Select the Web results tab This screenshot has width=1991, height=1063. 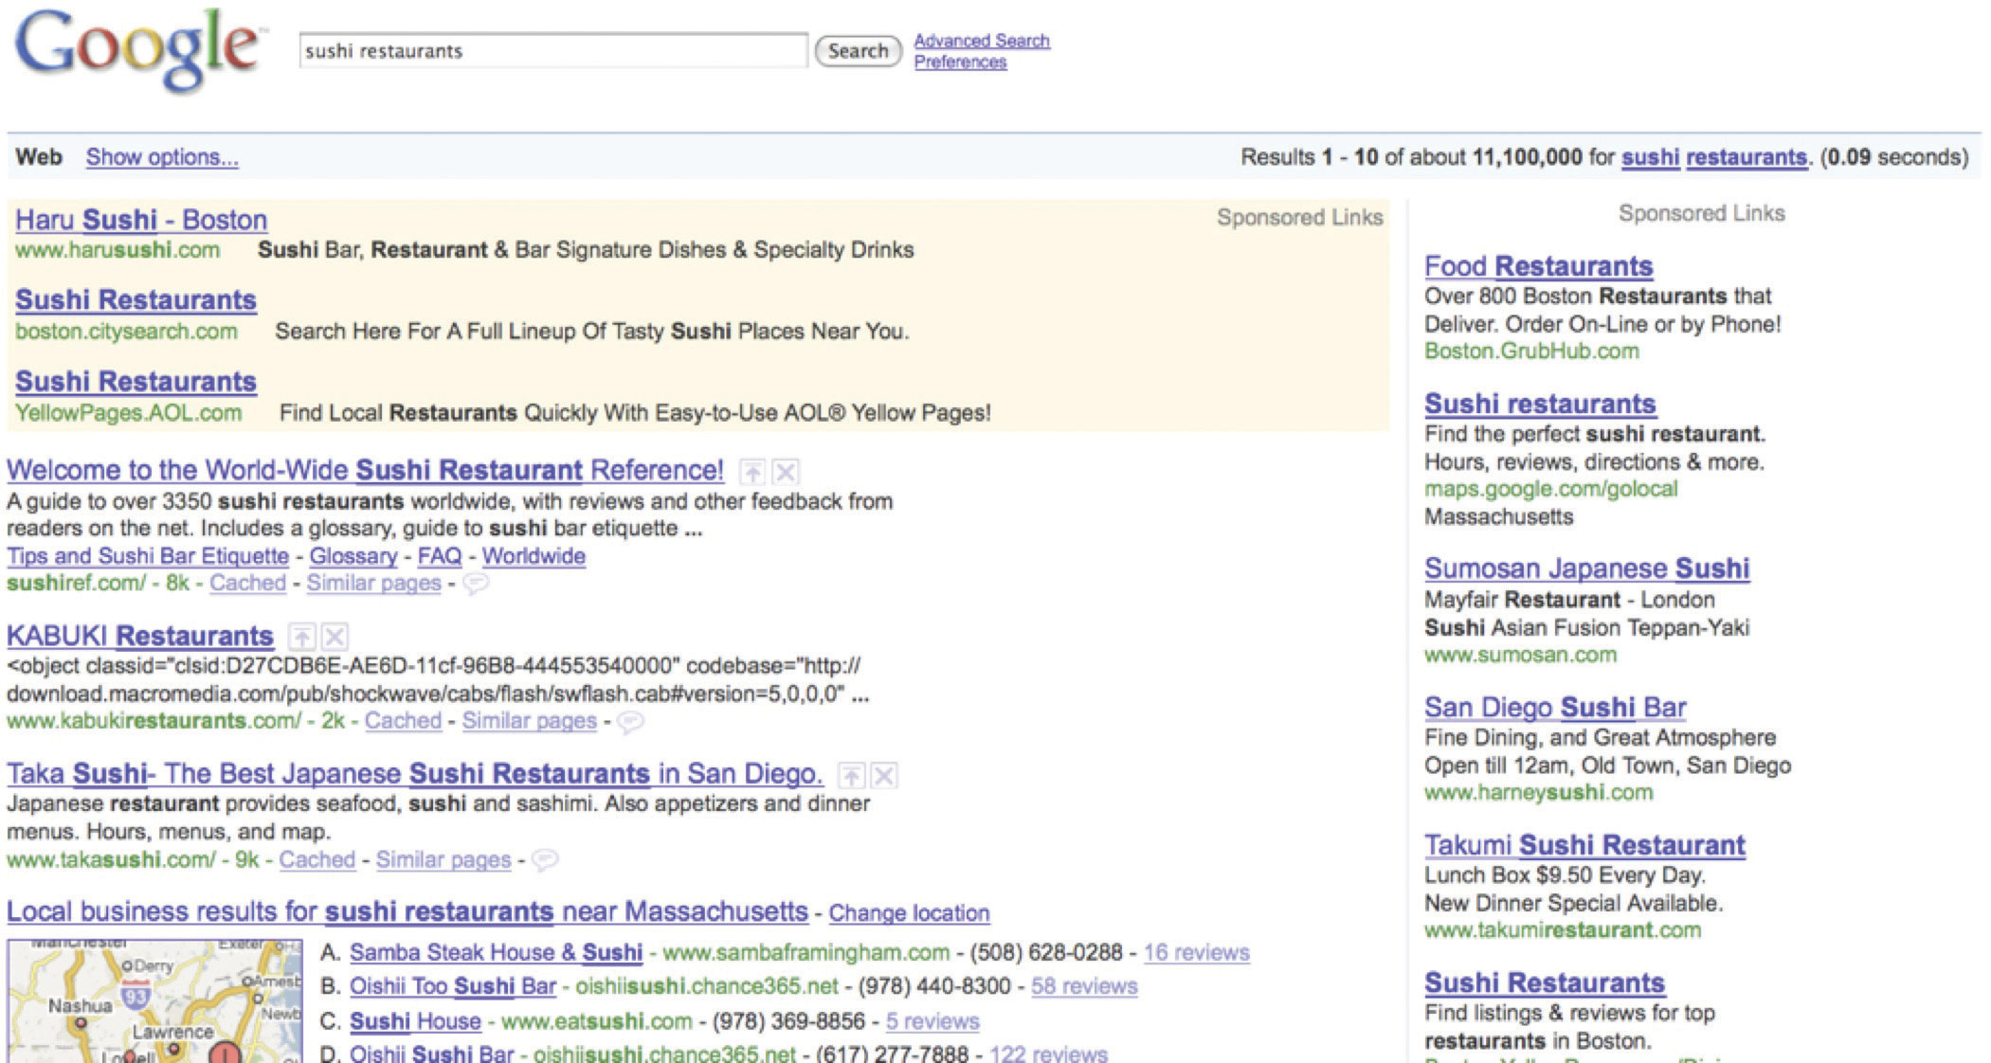pyautogui.click(x=39, y=157)
